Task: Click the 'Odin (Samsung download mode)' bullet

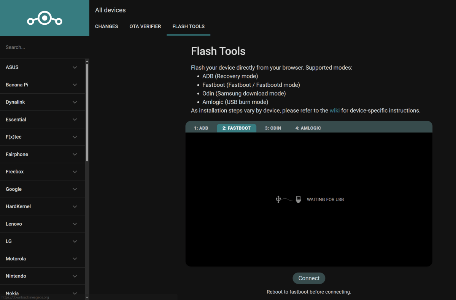Action: [244, 93]
